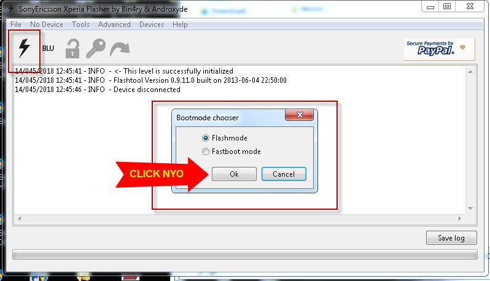Click the 'Flashtool Version 0.9.11.0' log line
490x281 pixels.
pyautogui.click(x=150, y=80)
